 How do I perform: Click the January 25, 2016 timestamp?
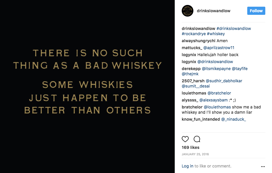[195, 154]
